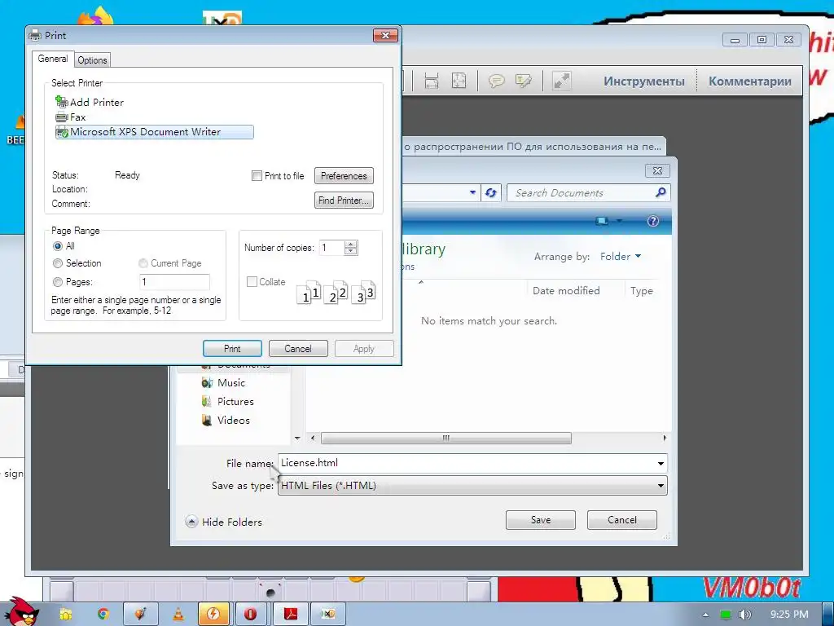Open printer Preferences

click(x=345, y=176)
